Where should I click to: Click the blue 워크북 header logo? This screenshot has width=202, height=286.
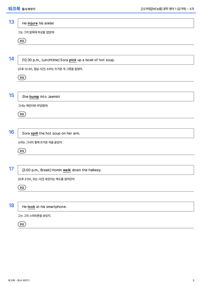14,9
